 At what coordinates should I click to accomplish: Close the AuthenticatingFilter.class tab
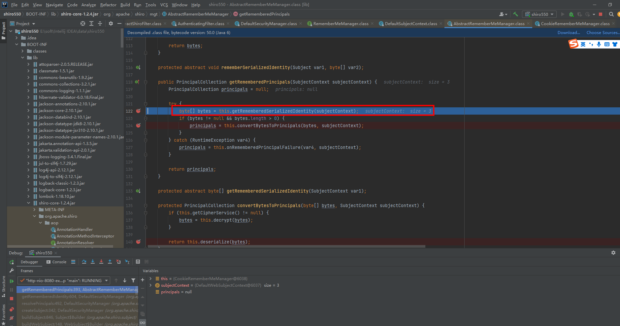tap(228, 23)
